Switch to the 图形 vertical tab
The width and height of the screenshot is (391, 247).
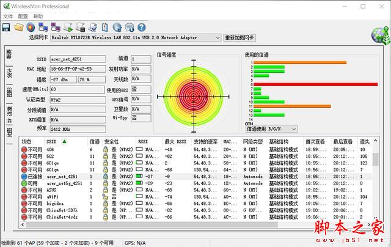tap(9, 92)
